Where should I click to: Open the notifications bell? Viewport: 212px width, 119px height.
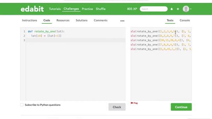tap(172, 9)
